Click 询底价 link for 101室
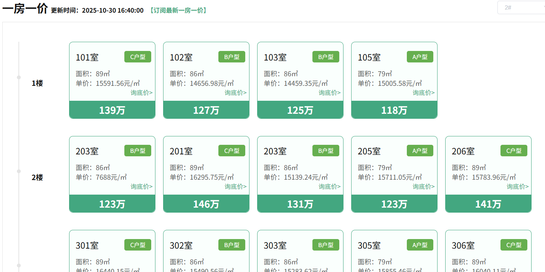Image resolution: width=545 pixels, height=272 pixels. 141,93
